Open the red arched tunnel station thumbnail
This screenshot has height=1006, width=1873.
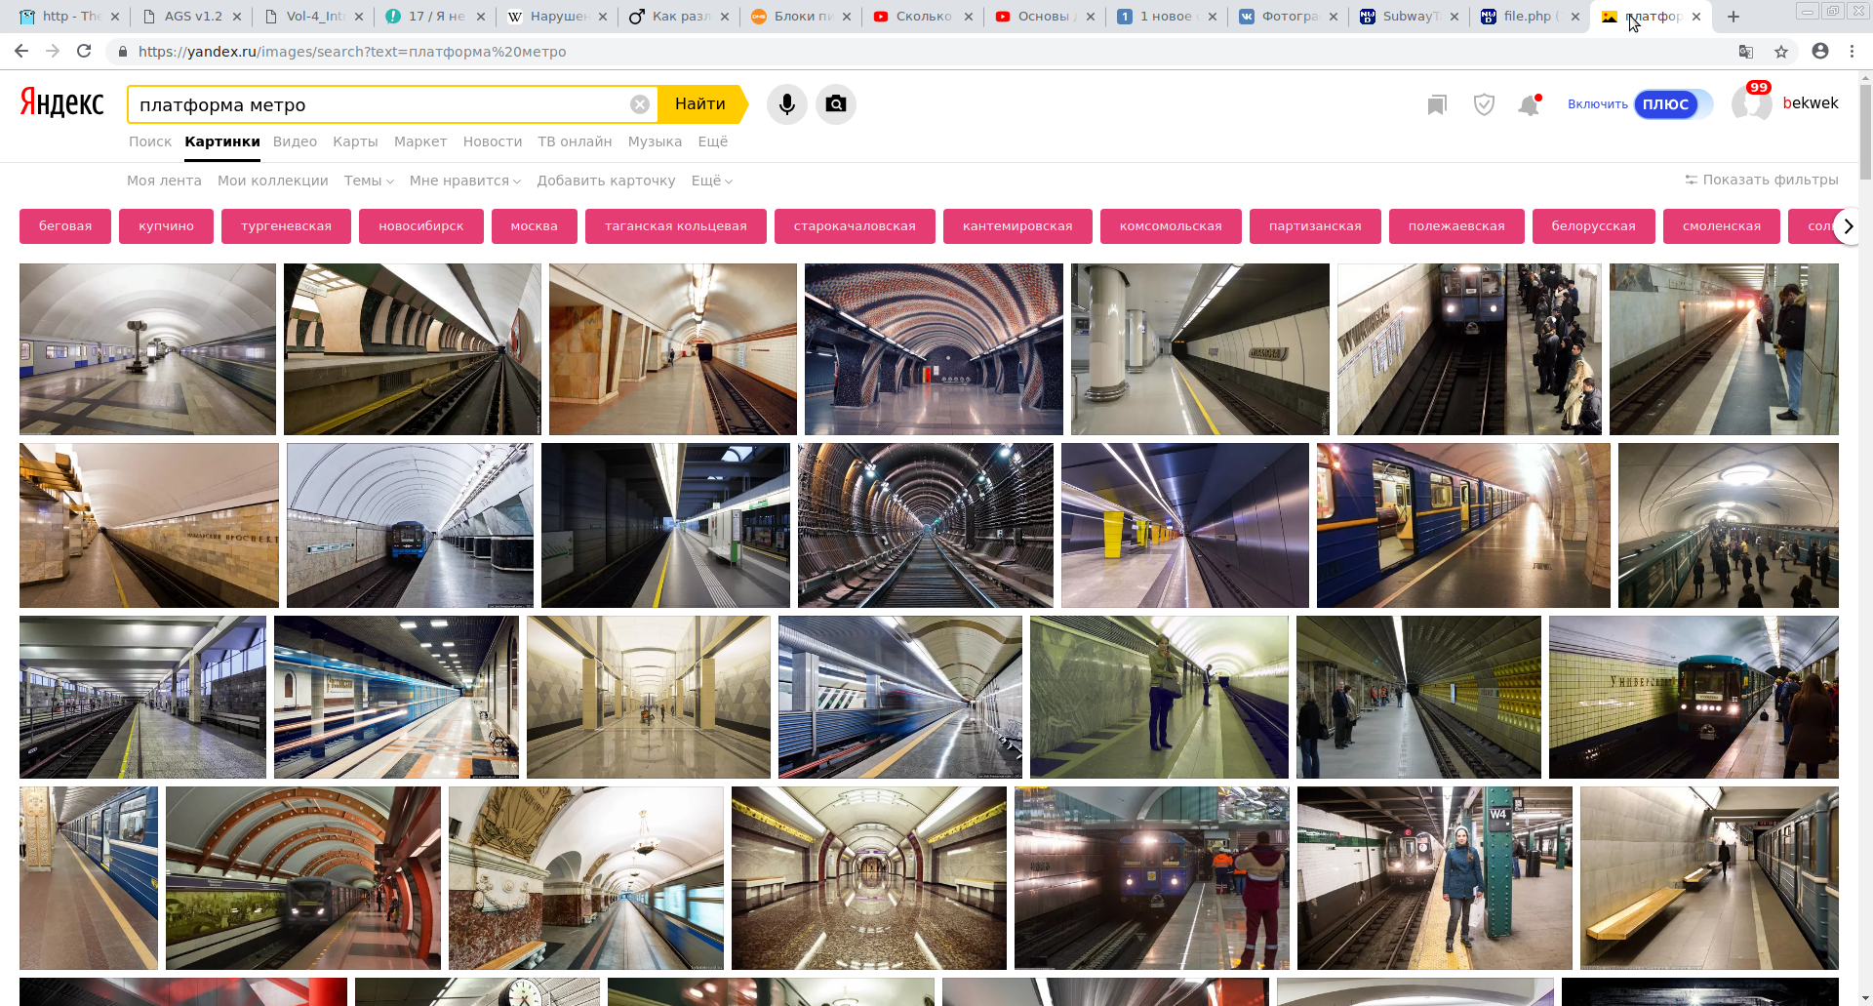pos(302,877)
